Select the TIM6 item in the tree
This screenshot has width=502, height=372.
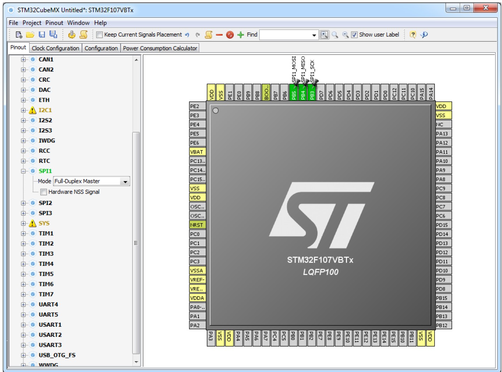46,284
